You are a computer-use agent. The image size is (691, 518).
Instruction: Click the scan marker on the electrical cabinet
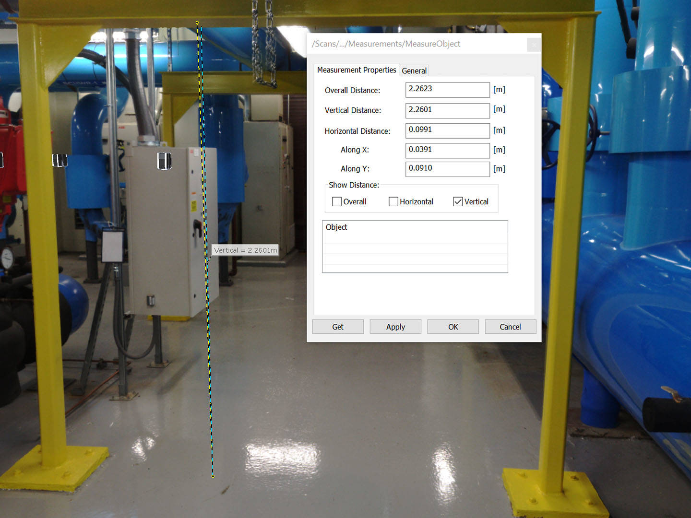click(x=164, y=161)
